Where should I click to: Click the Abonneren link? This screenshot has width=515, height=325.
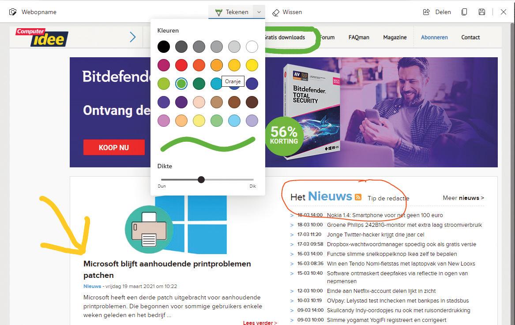click(434, 37)
